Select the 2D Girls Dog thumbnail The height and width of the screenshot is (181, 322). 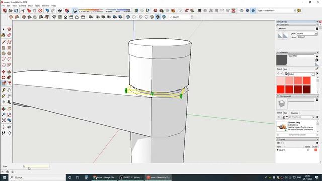click(x=282, y=126)
